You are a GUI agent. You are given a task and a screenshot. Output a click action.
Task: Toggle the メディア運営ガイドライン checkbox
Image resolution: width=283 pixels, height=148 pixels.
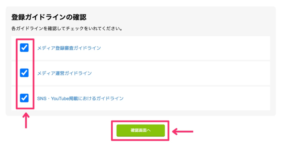point(24,73)
